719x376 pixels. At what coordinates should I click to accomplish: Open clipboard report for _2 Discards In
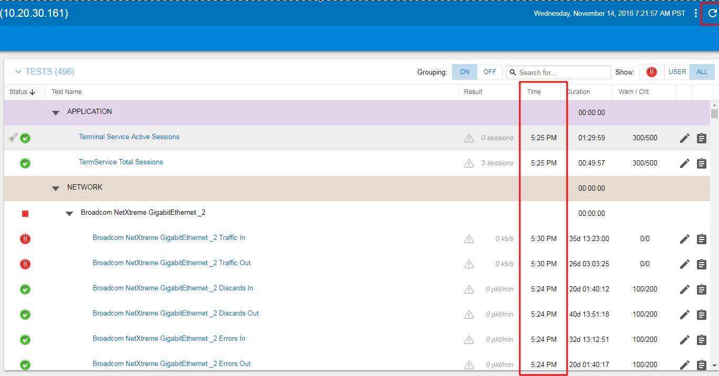(701, 289)
